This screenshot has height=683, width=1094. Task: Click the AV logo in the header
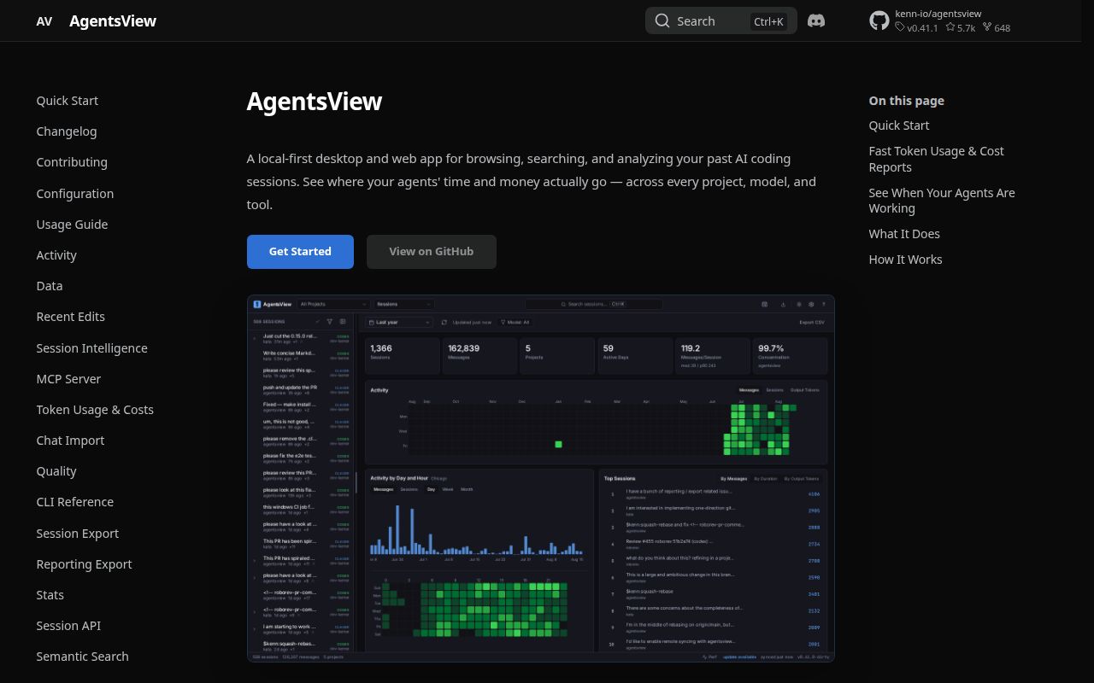(44, 21)
